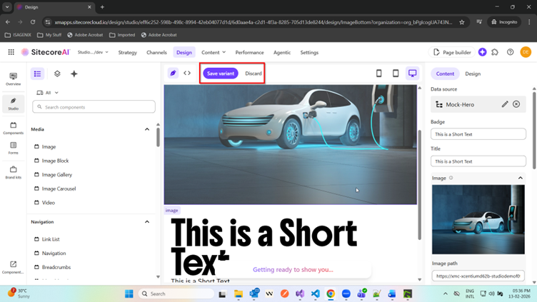Click the SitecoreAI logo
The height and width of the screenshot is (302, 537).
coord(46,52)
